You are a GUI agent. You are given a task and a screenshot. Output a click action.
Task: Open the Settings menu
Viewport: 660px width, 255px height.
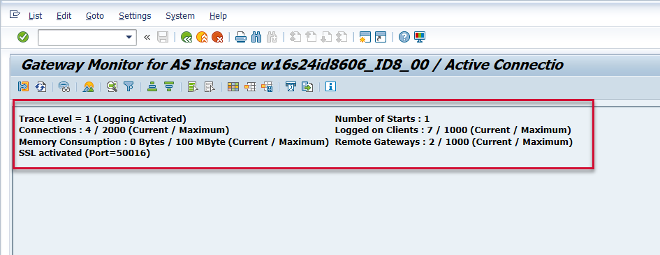point(135,16)
